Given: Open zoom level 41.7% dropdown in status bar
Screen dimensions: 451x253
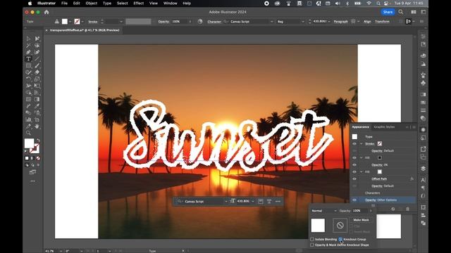Looking at the screenshot, I should (61, 251).
